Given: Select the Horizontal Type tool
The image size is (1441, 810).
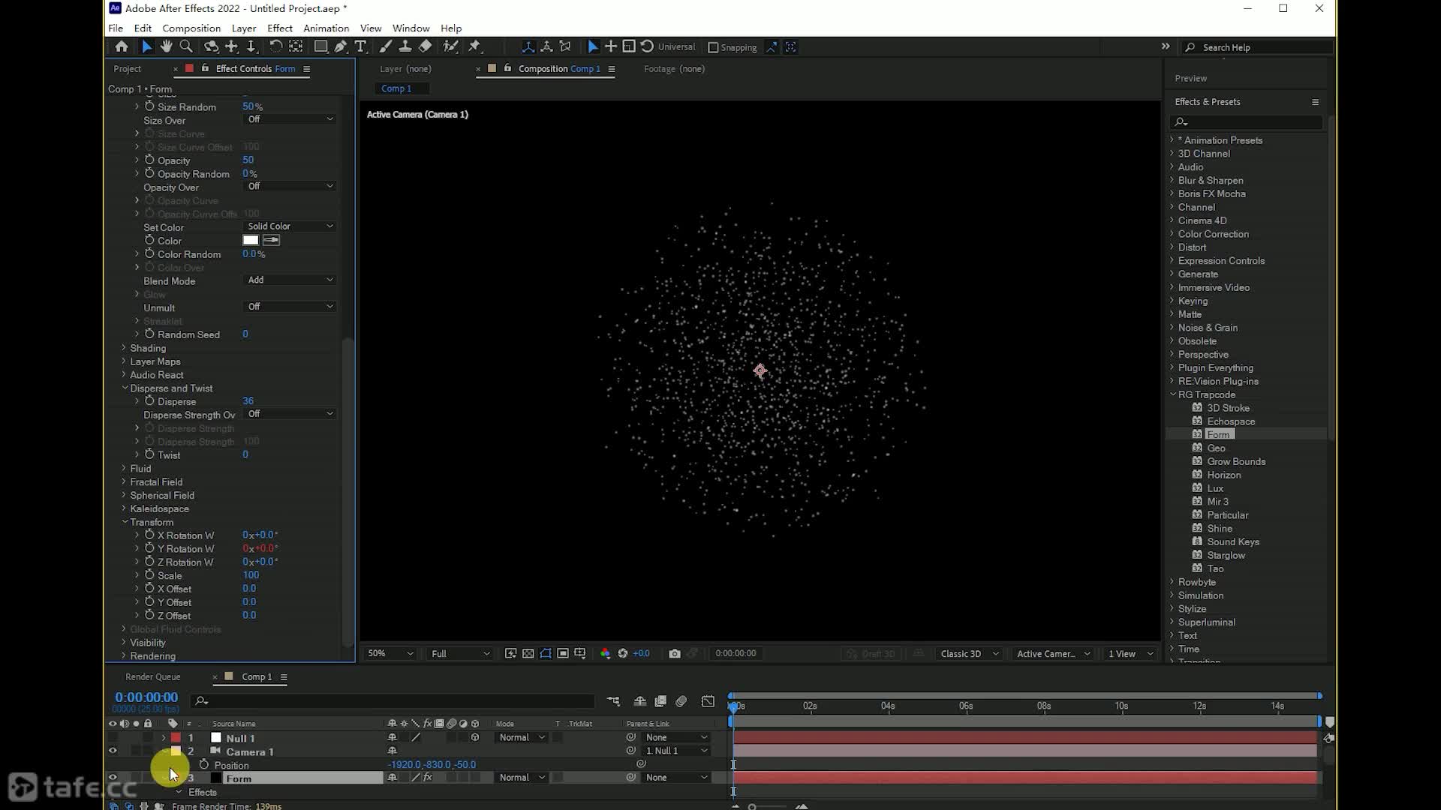Looking at the screenshot, I should click(x=360, y=46).
